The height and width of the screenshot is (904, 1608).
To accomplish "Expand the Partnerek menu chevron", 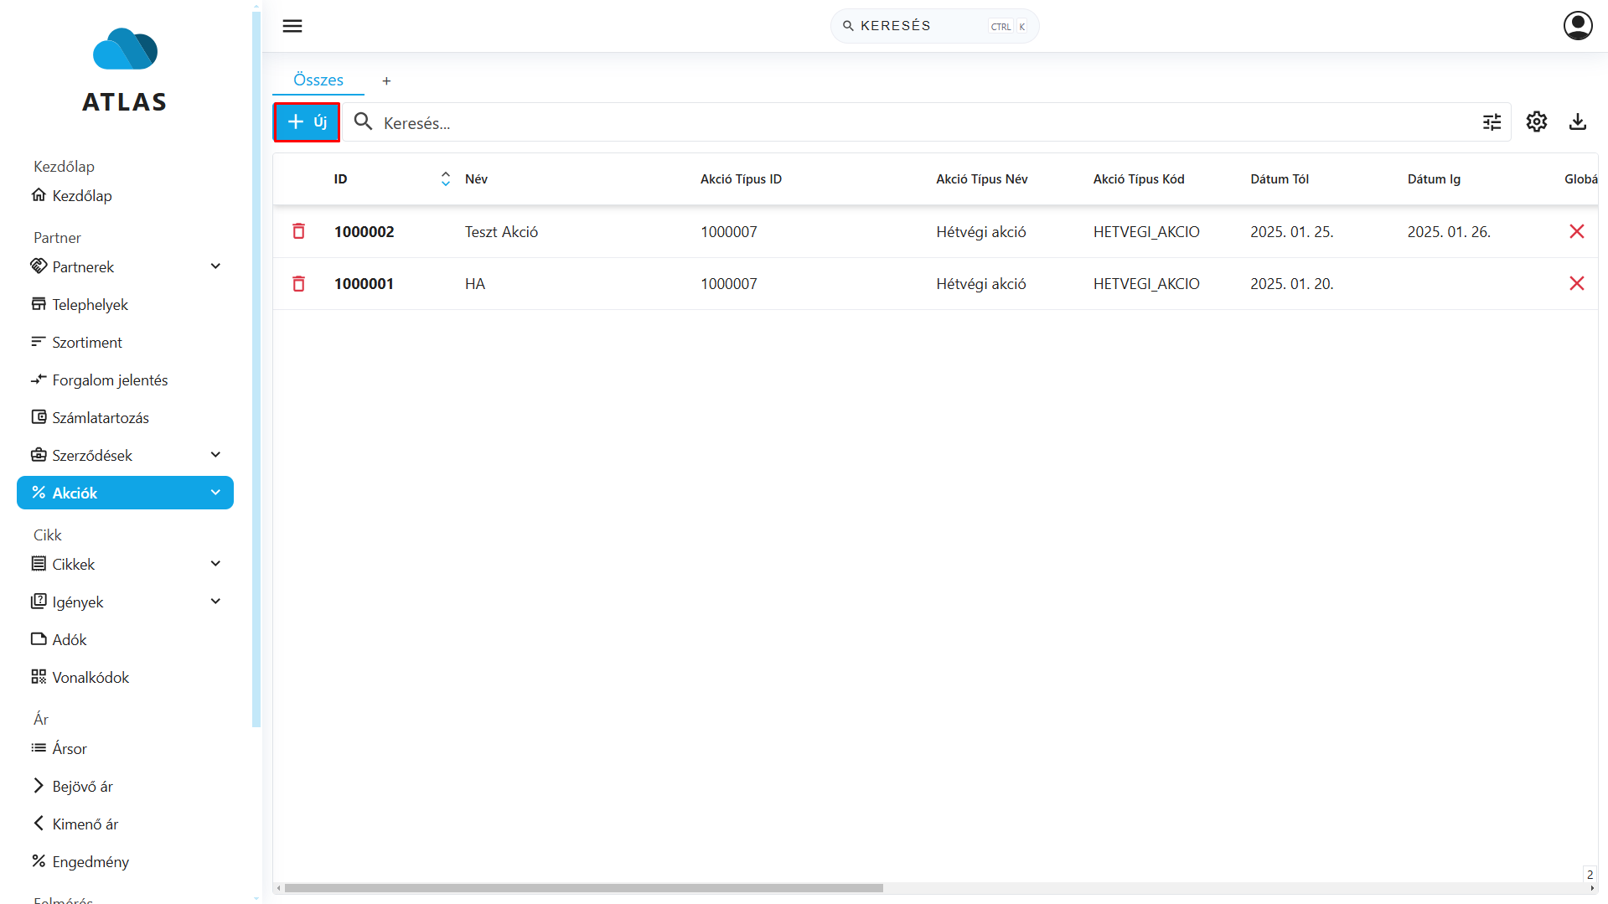I will (x=215, y=266).
